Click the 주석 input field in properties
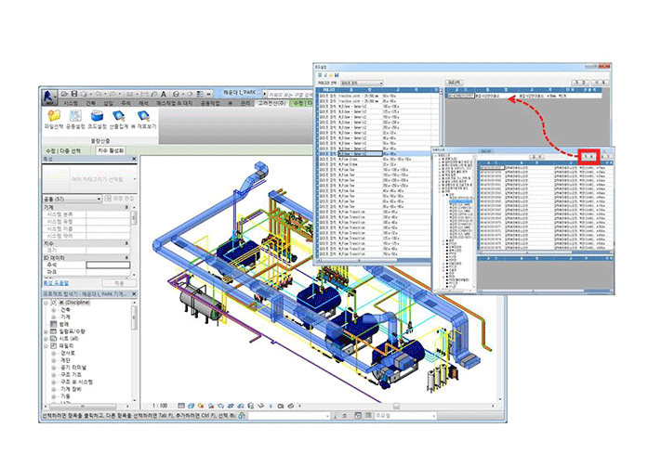 coord(107,265)
